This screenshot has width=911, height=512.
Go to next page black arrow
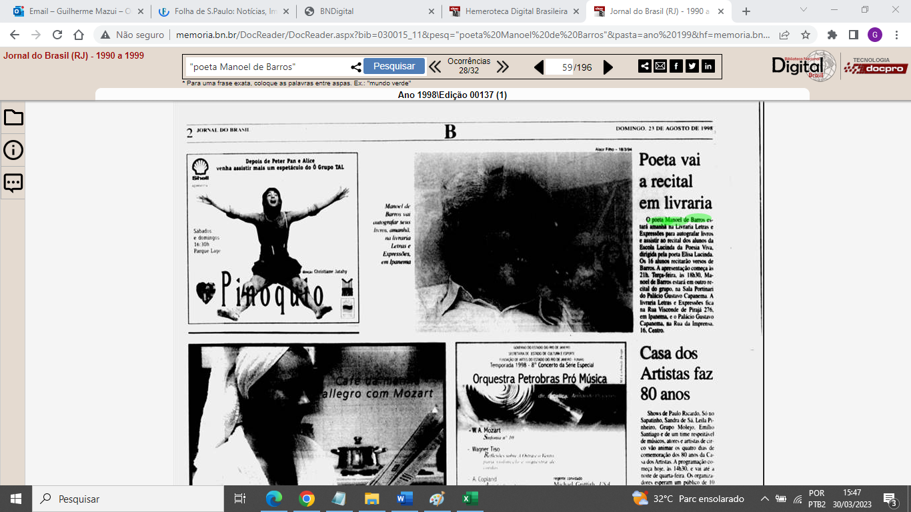pyautogui.click(x=608, y=67)
